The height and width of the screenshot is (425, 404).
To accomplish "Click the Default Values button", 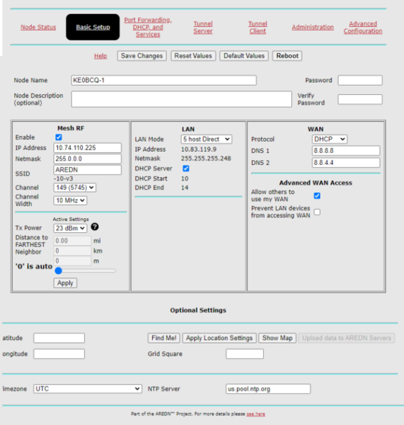I will click(x=244, y=56).
